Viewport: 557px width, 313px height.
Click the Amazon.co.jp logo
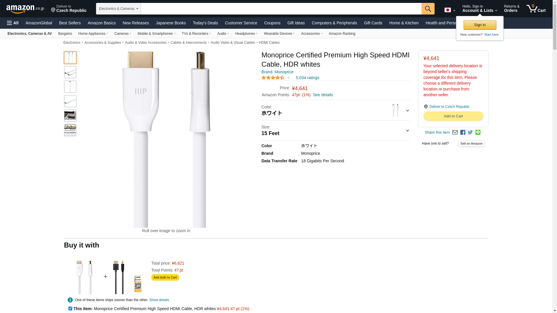point(25,9)
